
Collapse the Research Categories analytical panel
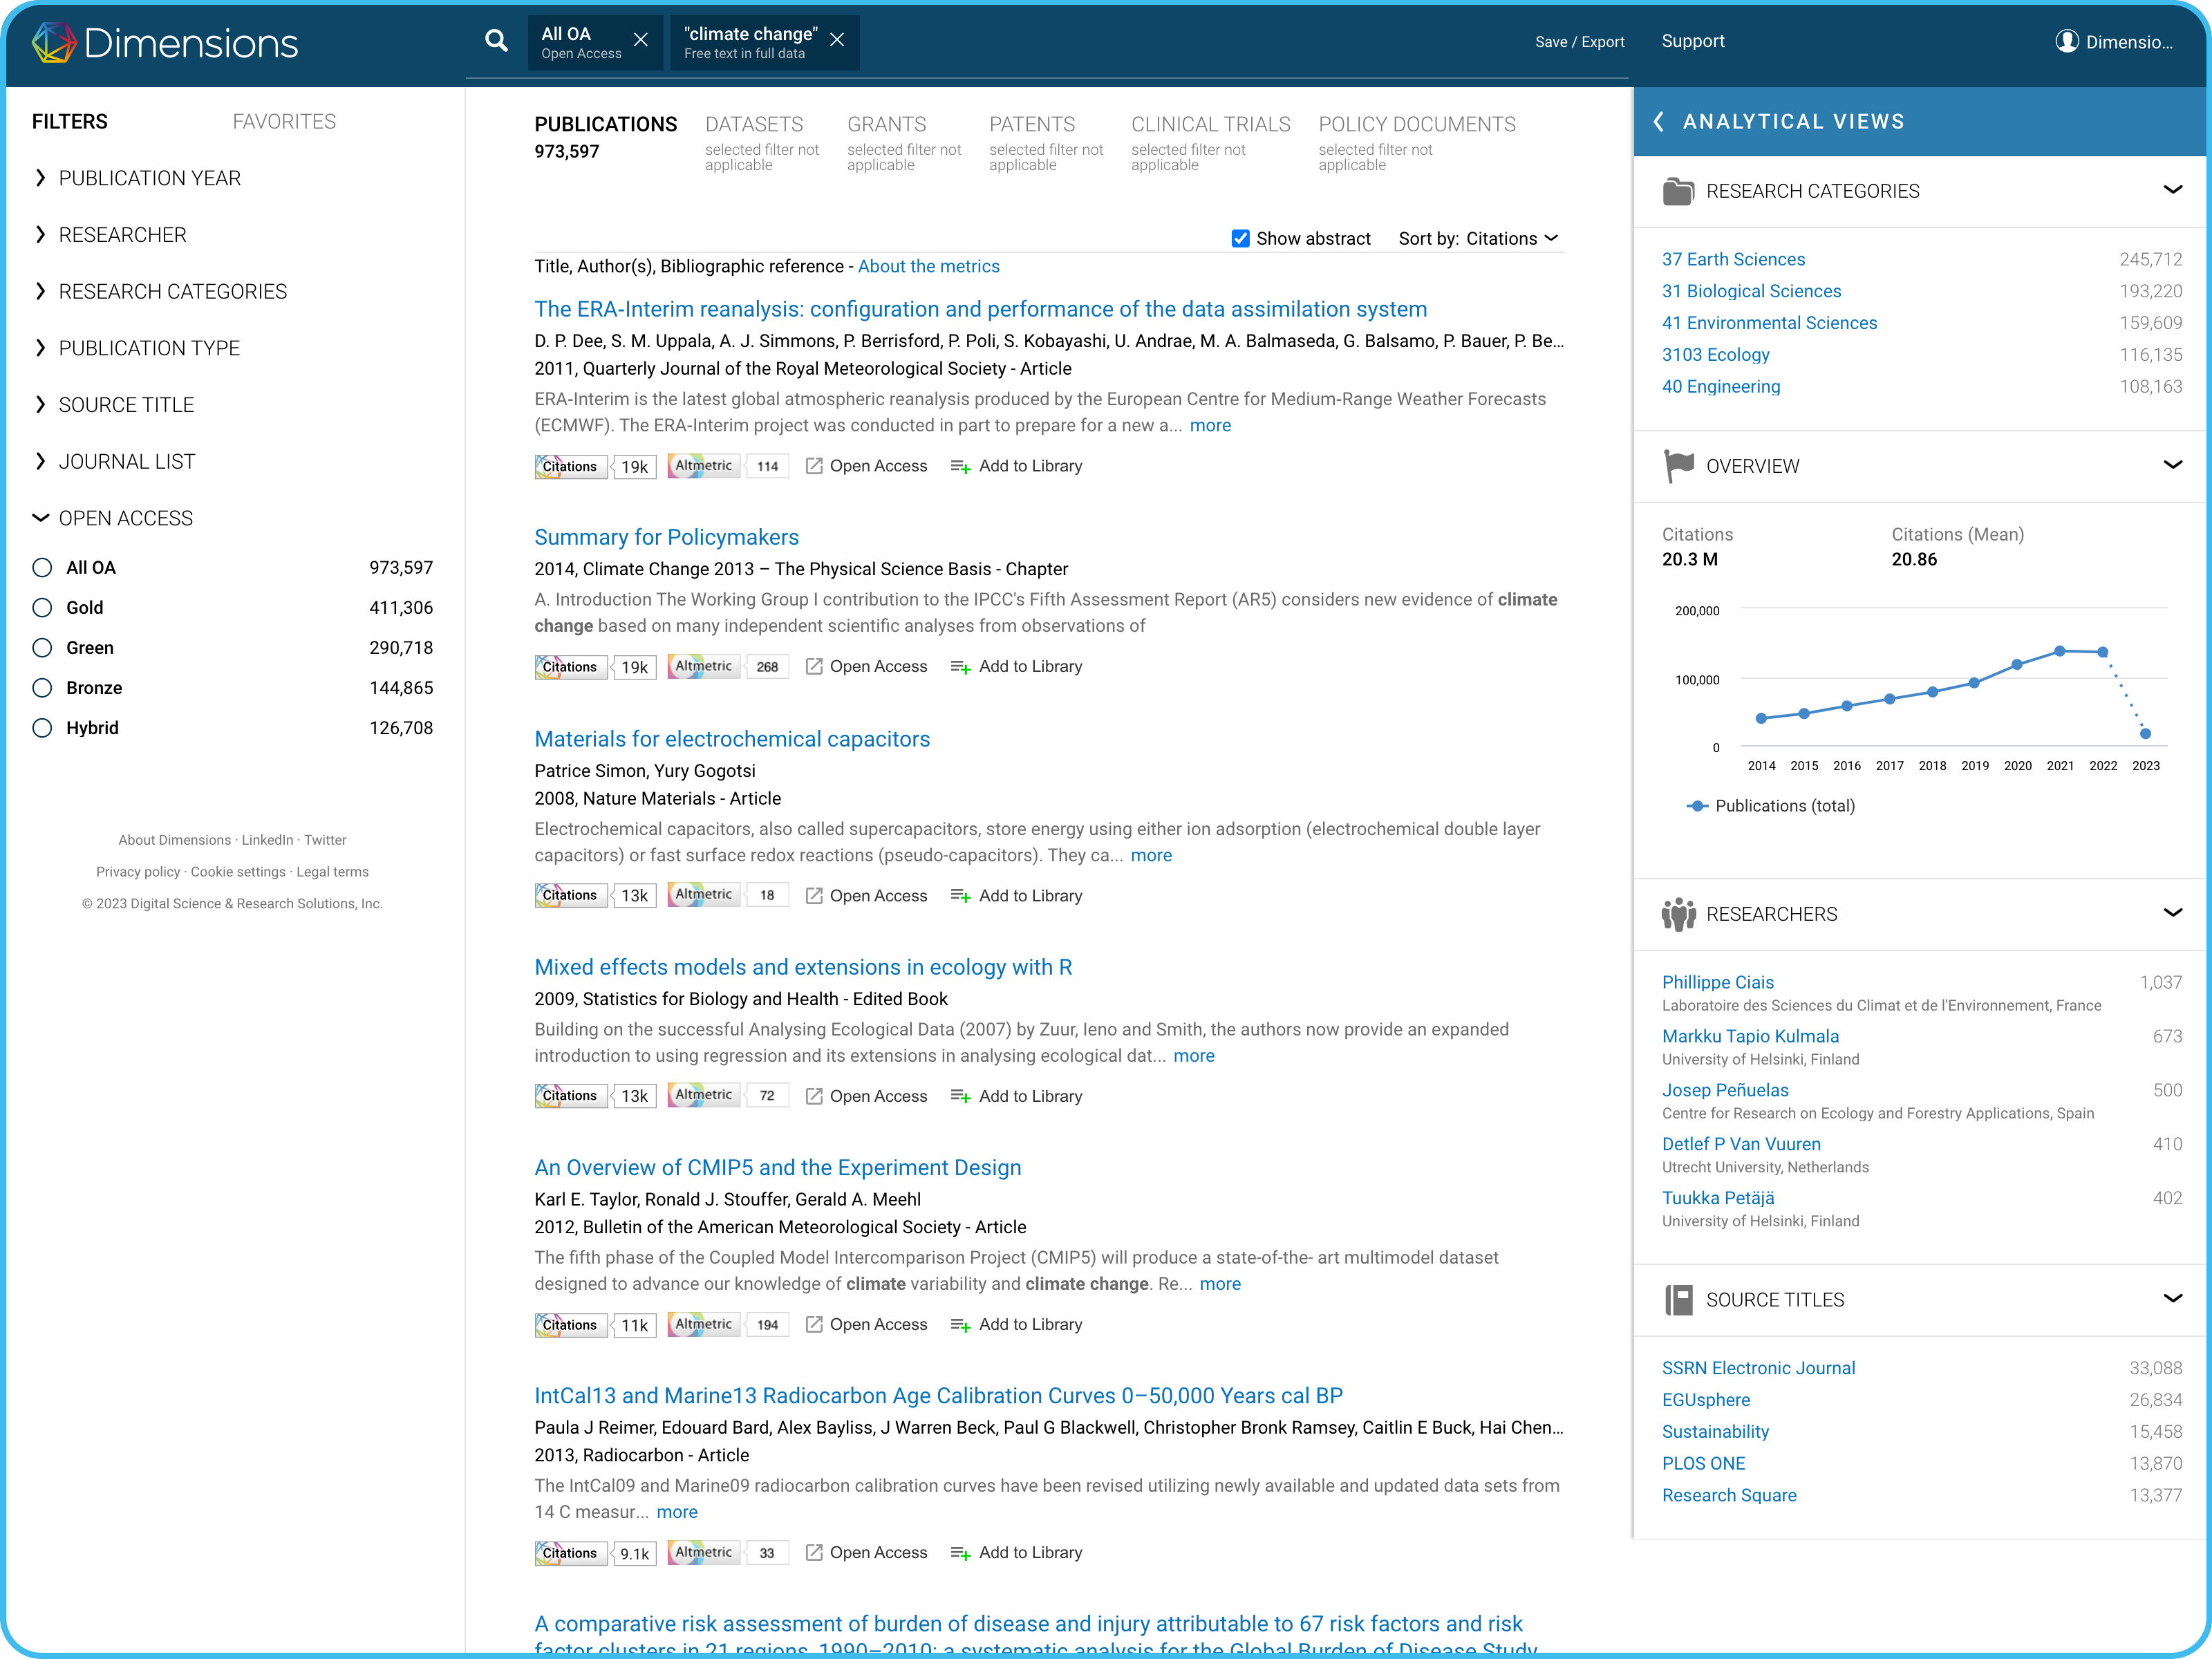tap(2172, 190)
